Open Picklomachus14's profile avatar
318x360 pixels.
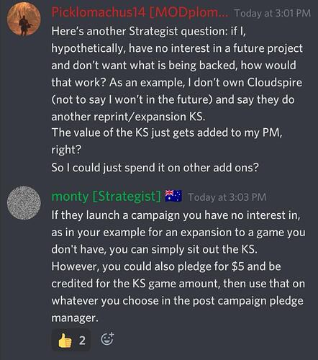[x=24, y=19]
